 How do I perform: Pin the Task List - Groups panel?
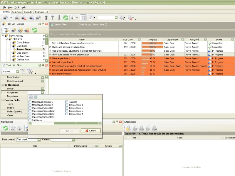click(x=43, y=24)
